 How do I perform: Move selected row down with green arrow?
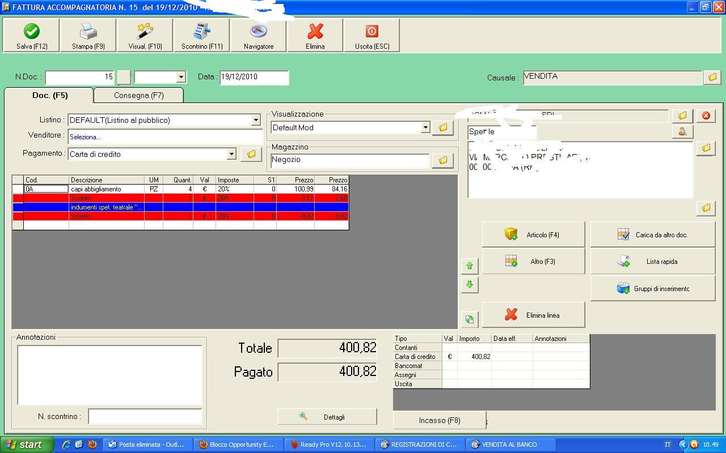coord(469,285)
